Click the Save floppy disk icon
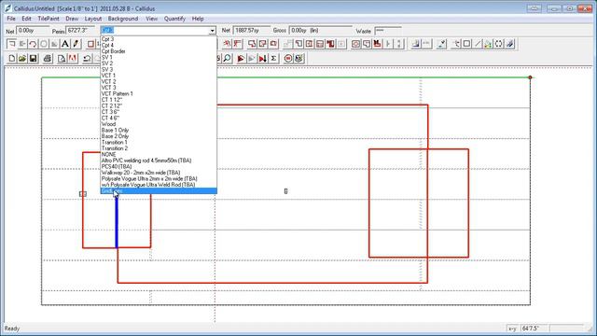Viewport: 597px width, 336px height. point(34,58)
